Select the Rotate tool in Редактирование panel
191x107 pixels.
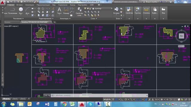[x=43, y=9]
